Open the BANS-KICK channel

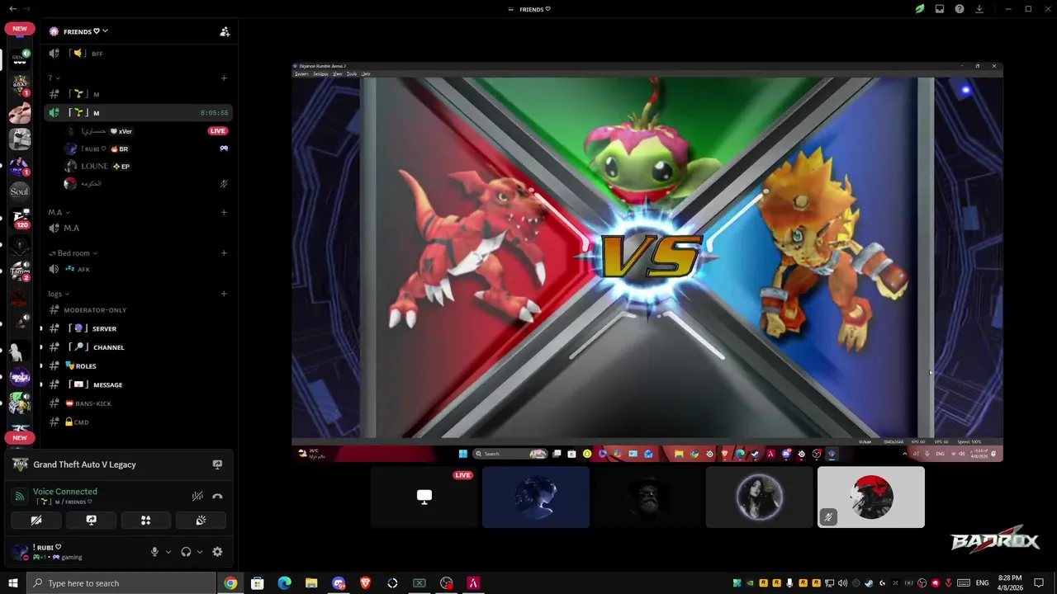tap(137, 403)
